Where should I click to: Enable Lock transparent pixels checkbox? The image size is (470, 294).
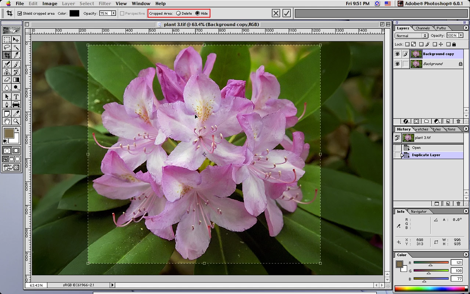(408, 44)
